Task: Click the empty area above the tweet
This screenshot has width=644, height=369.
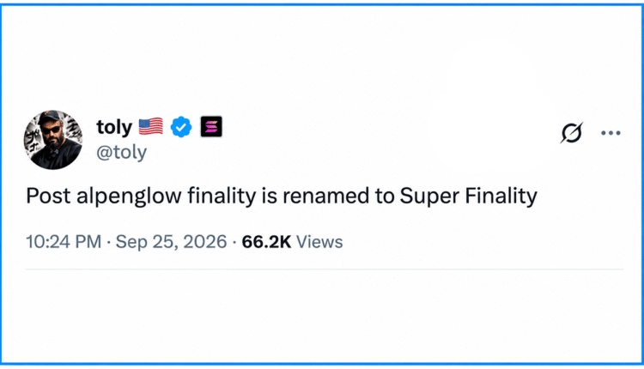Action: click(322, 57)
